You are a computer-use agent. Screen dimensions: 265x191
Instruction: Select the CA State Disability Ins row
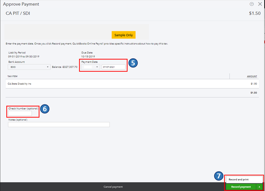[132, 84]
